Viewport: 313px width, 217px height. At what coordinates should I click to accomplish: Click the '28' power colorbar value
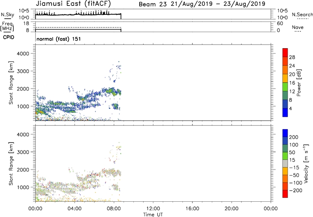point(292,57)
